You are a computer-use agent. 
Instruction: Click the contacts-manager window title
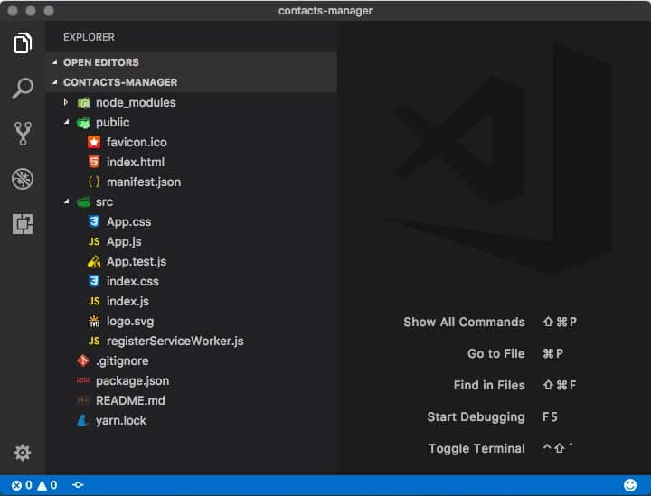point(325,11)
